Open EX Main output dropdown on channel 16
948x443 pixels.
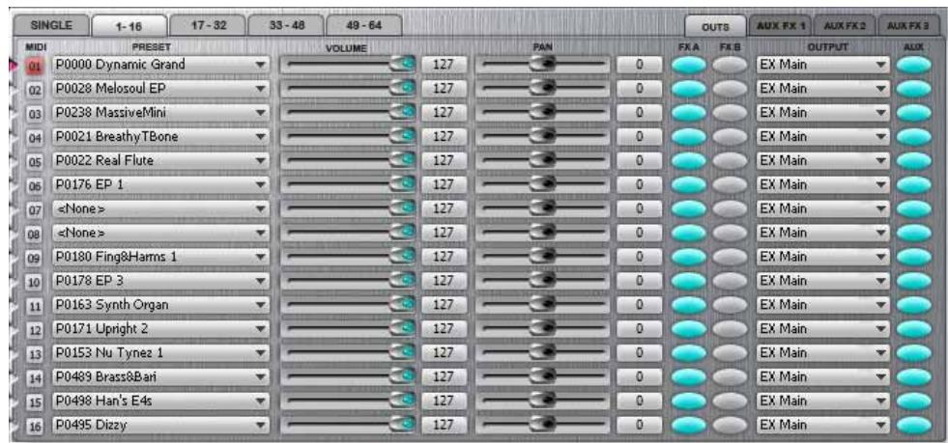click(822, 425)
